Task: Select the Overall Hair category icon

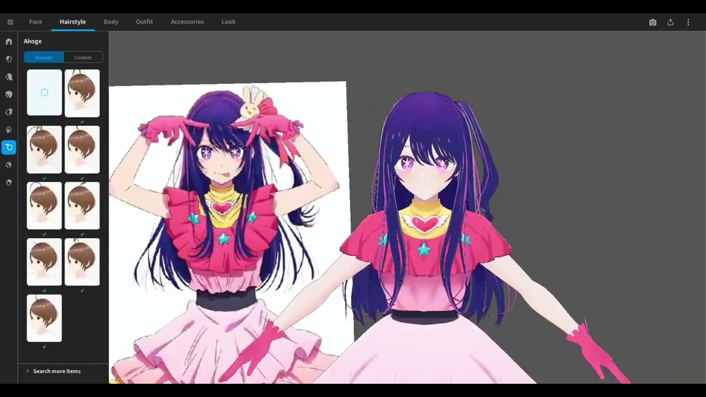Action: (x=9, y=94)
